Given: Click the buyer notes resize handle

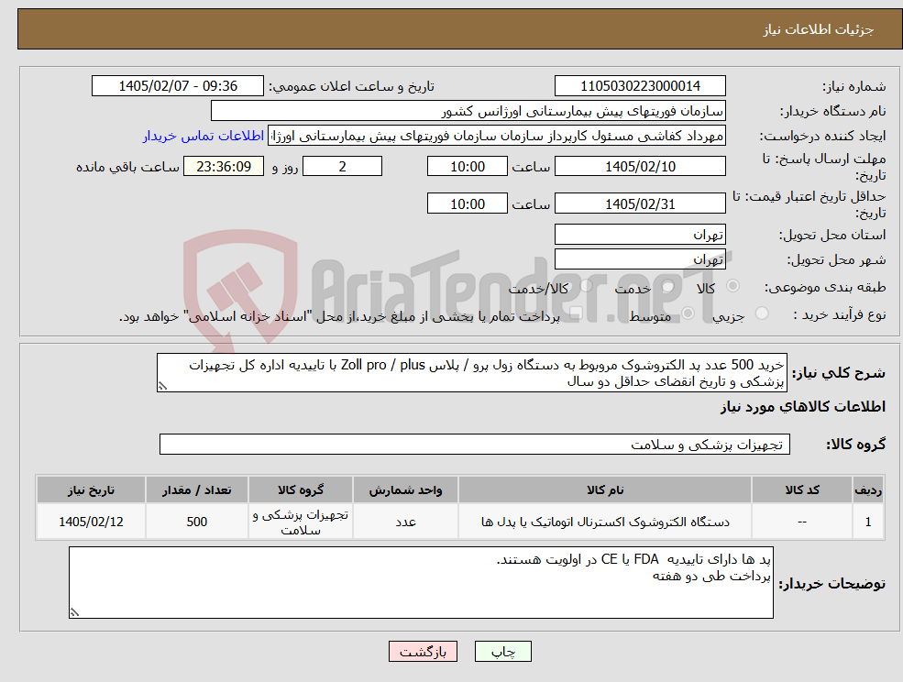Looking at the screenshot, I should click(x=74, y=612).
